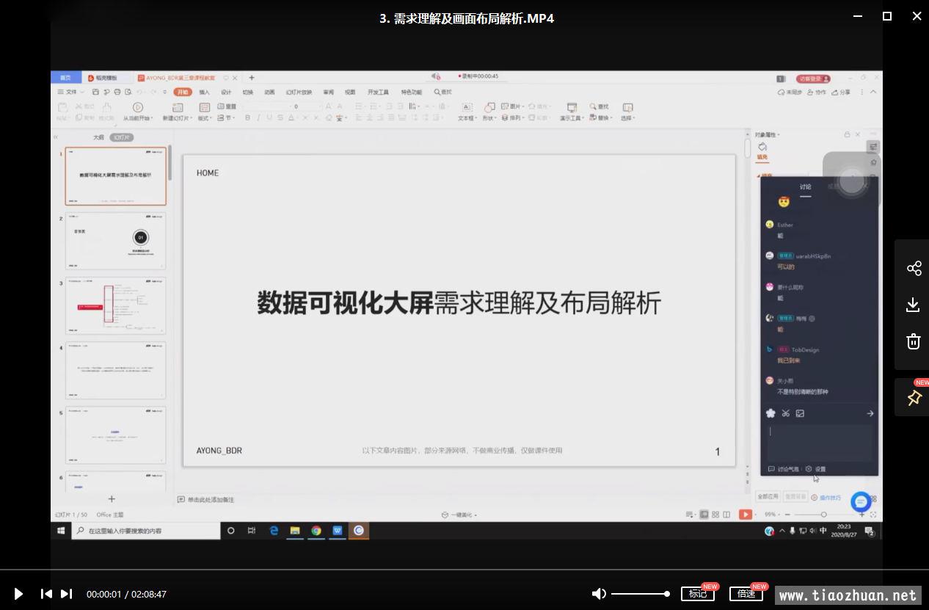Screen dimensions: 929x610
Task: Play the video
Action: [18, 594]
